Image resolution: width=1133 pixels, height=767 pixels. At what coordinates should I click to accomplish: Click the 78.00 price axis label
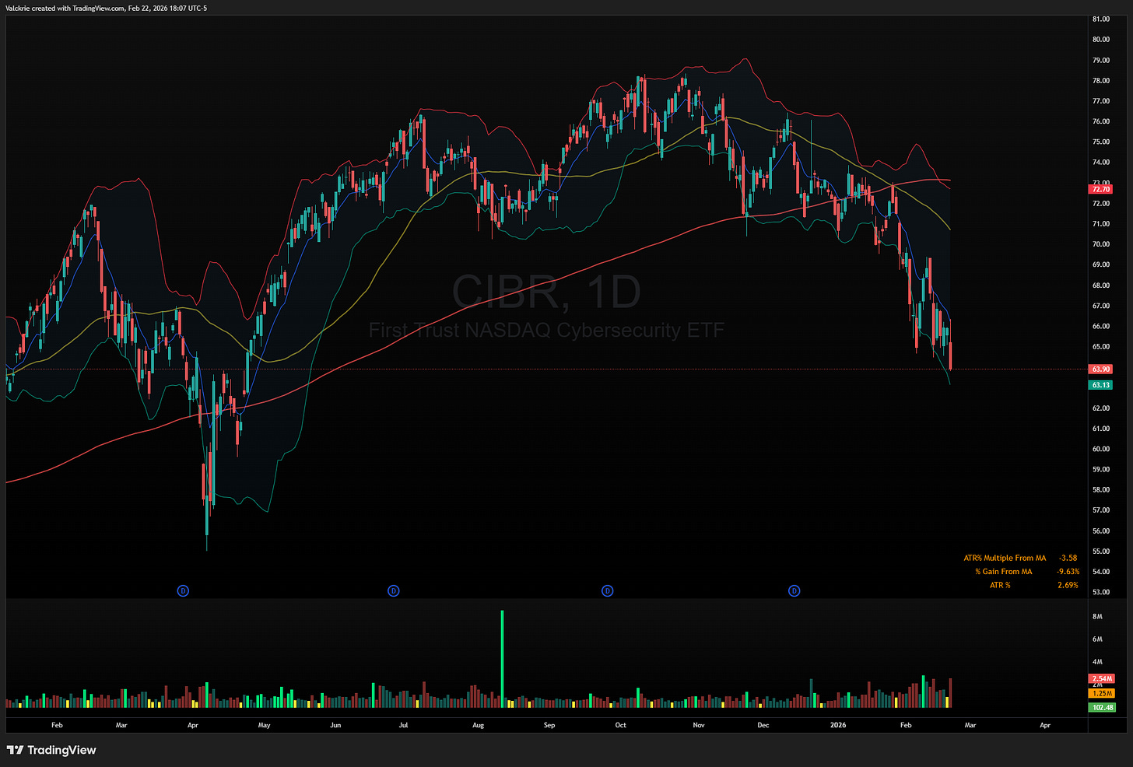[x=1101, y=80]
